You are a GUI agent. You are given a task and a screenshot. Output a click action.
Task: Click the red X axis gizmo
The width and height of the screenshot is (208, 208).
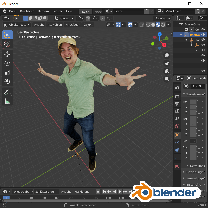click(164, 45)
